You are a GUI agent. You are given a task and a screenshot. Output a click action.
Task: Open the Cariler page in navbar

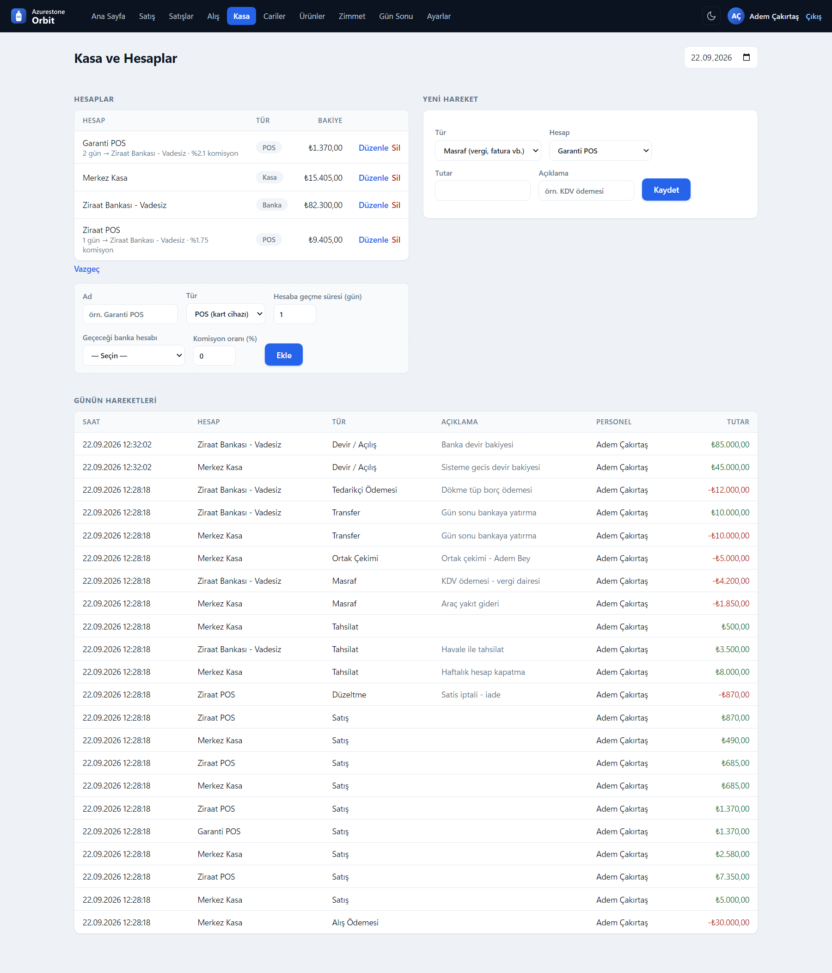(274, 16)
